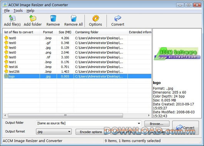Click the Encoder options button

tap(91, 132)
